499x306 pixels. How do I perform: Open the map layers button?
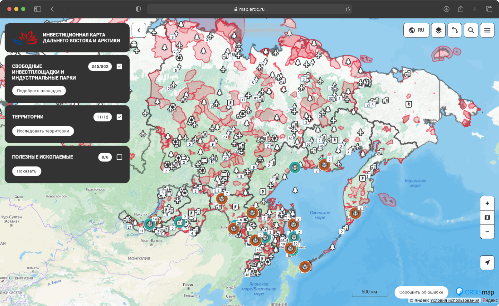[x=438, y=30]
